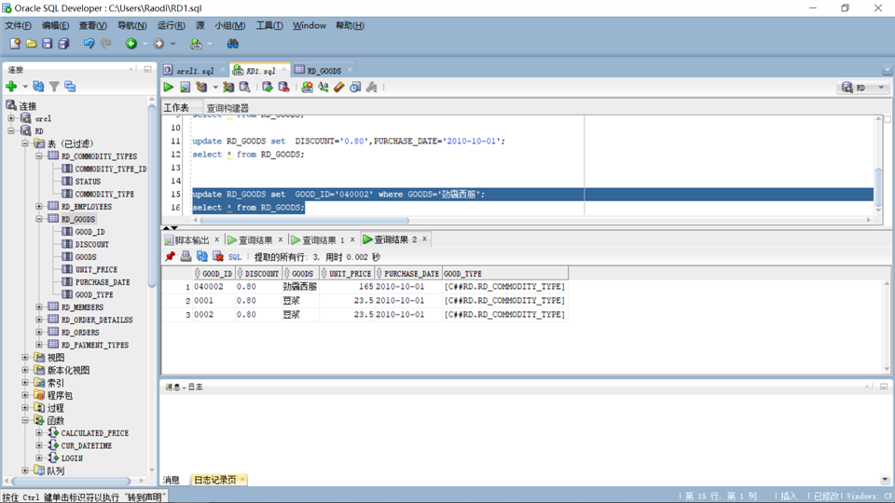Click the green New Connection plus icon

click(x=11, y=86)
